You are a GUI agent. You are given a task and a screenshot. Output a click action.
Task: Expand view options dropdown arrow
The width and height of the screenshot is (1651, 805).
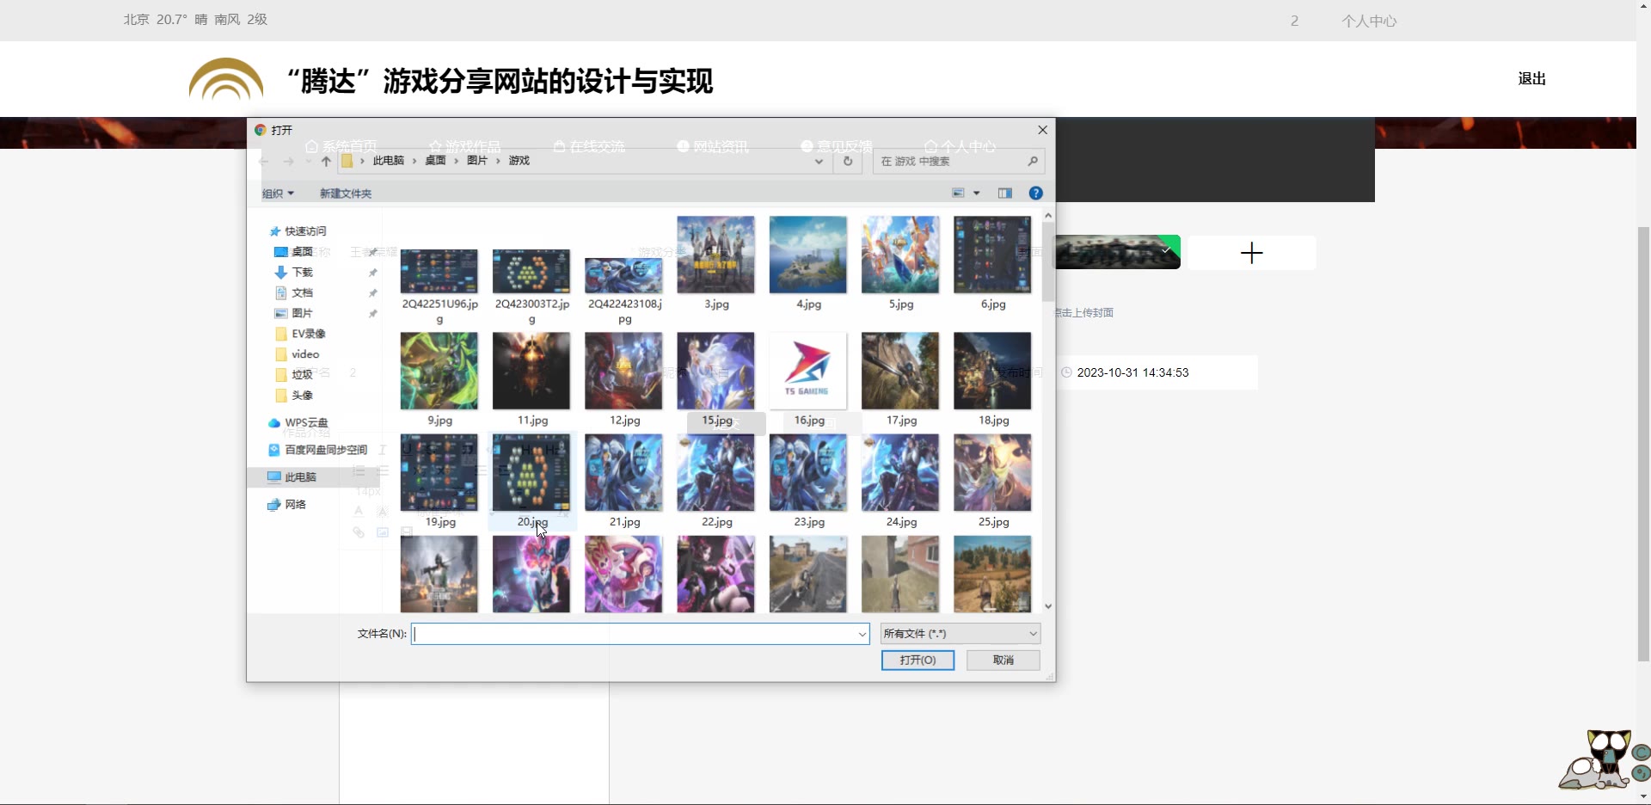[x=977, y=194]
